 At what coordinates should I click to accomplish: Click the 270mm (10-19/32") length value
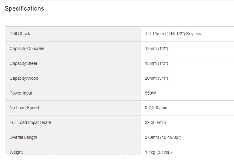pyautogui.click(x=163, y=138)
